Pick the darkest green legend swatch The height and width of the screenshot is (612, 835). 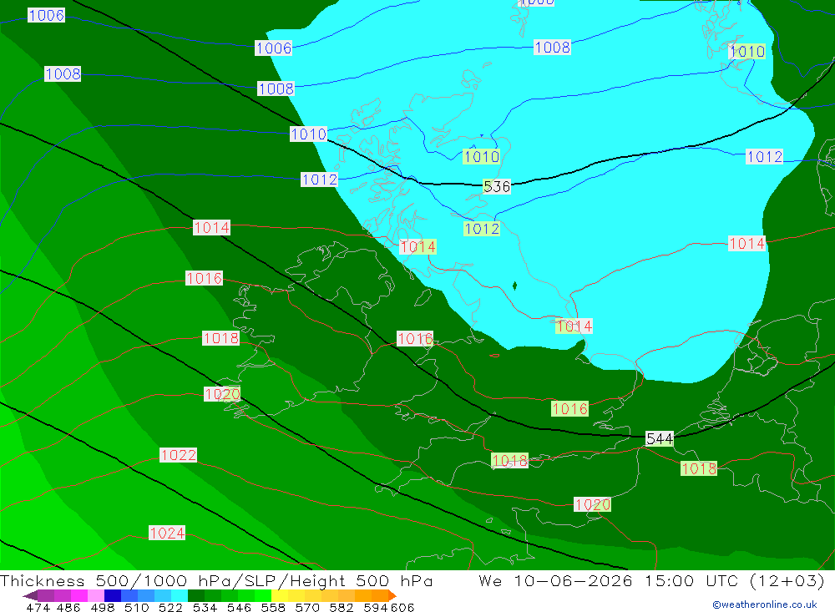196,595
